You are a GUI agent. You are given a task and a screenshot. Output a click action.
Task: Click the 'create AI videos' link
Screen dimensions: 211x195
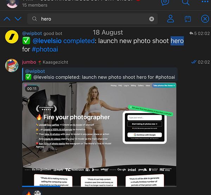tap(52, 139)
